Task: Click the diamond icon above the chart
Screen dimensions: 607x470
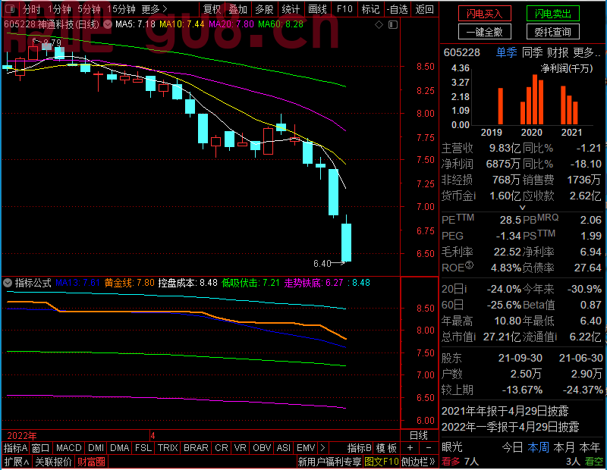Action: tap(379, 25)
